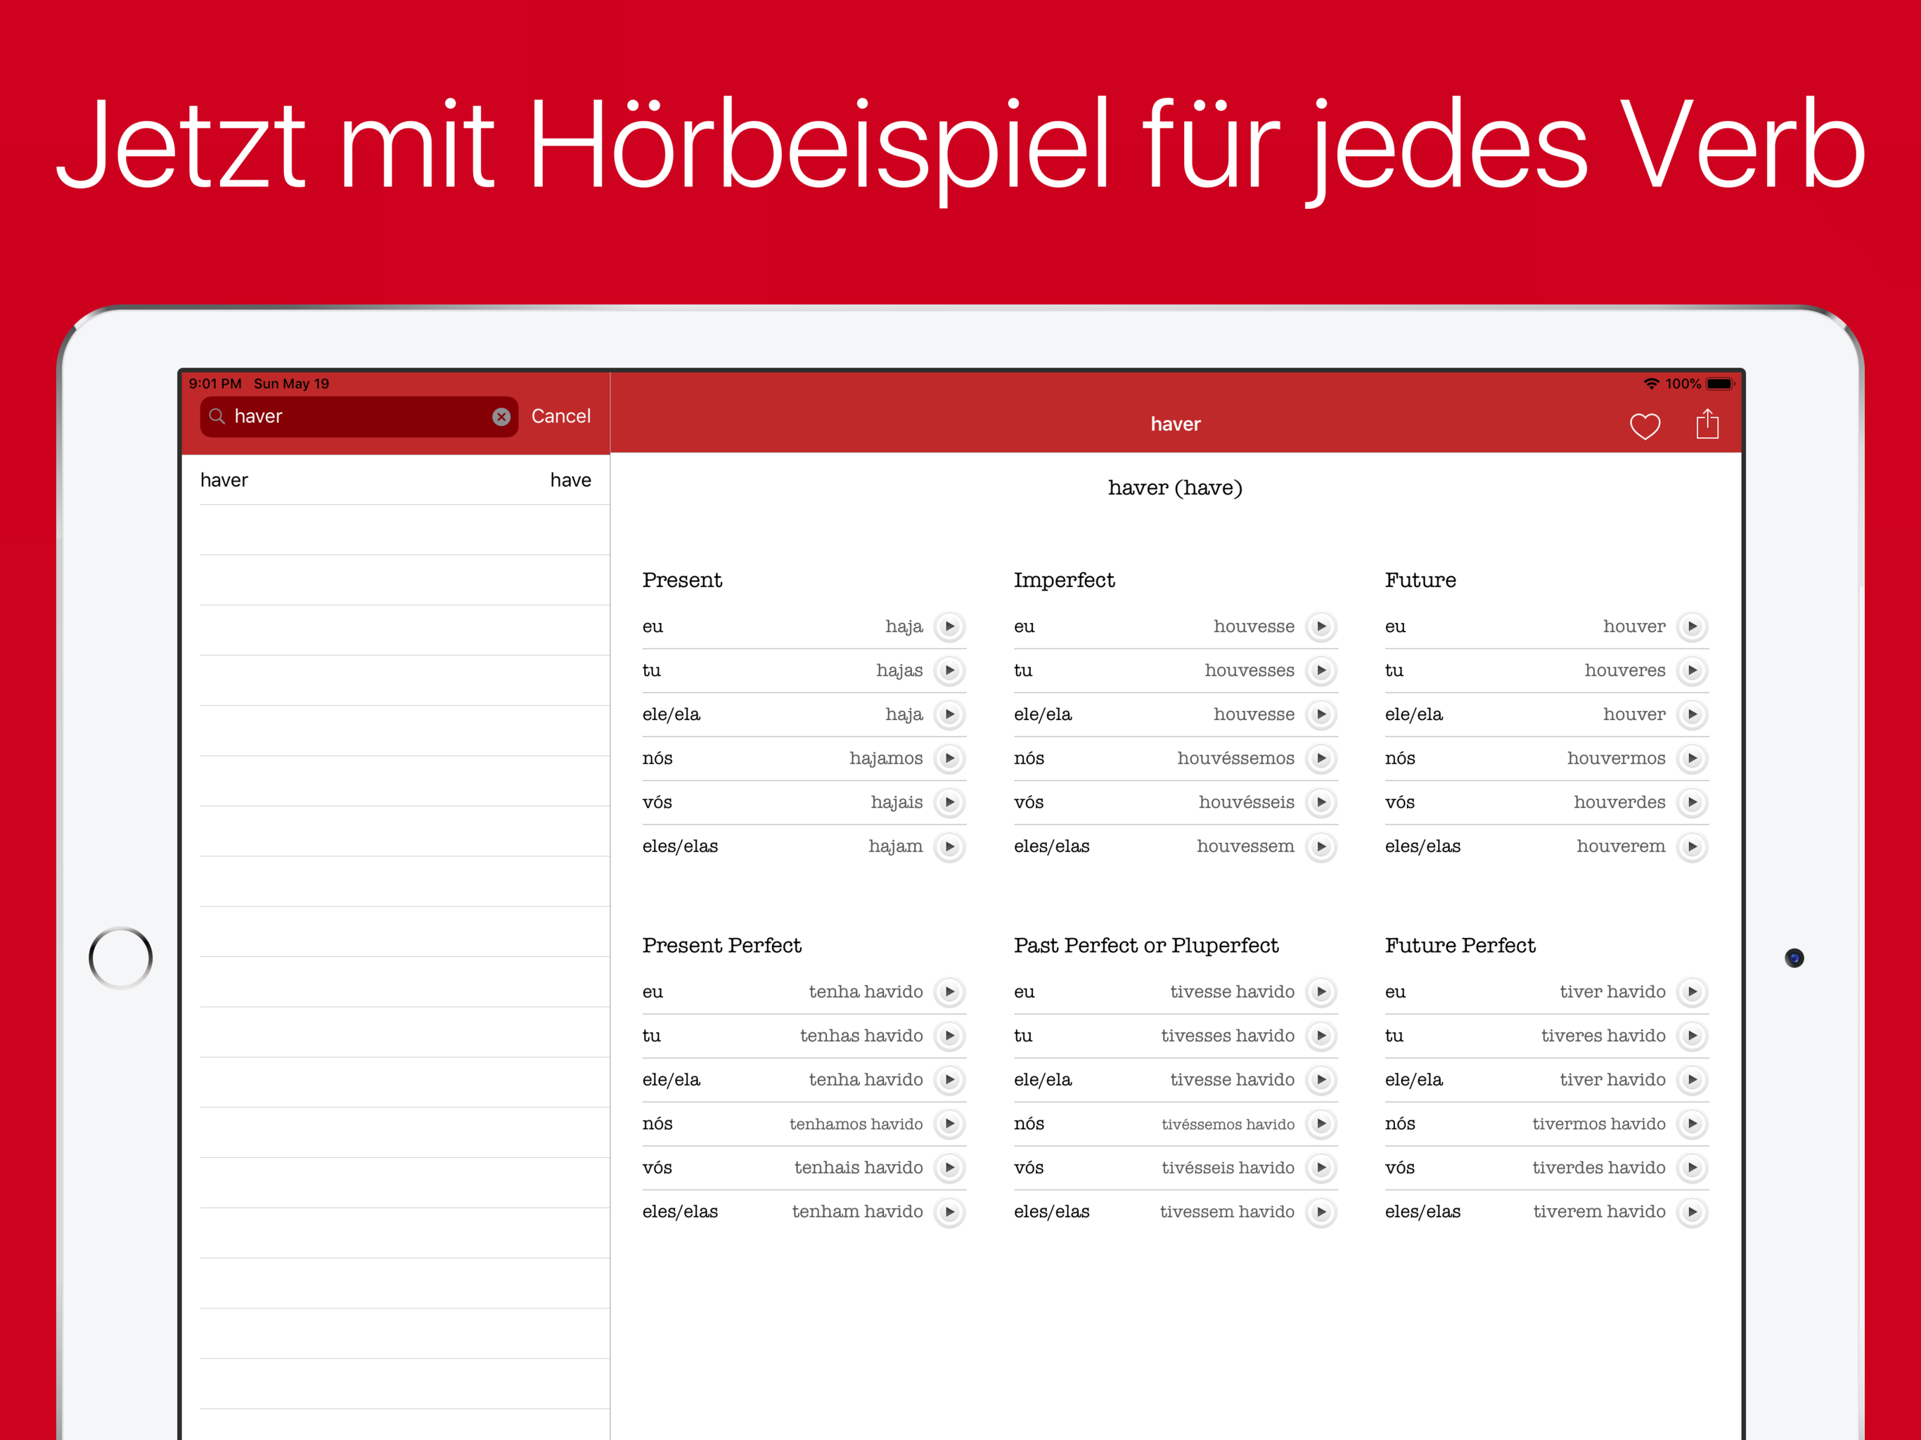
Task: Play audio for Future eu houver
Action: coord(1692,627)
